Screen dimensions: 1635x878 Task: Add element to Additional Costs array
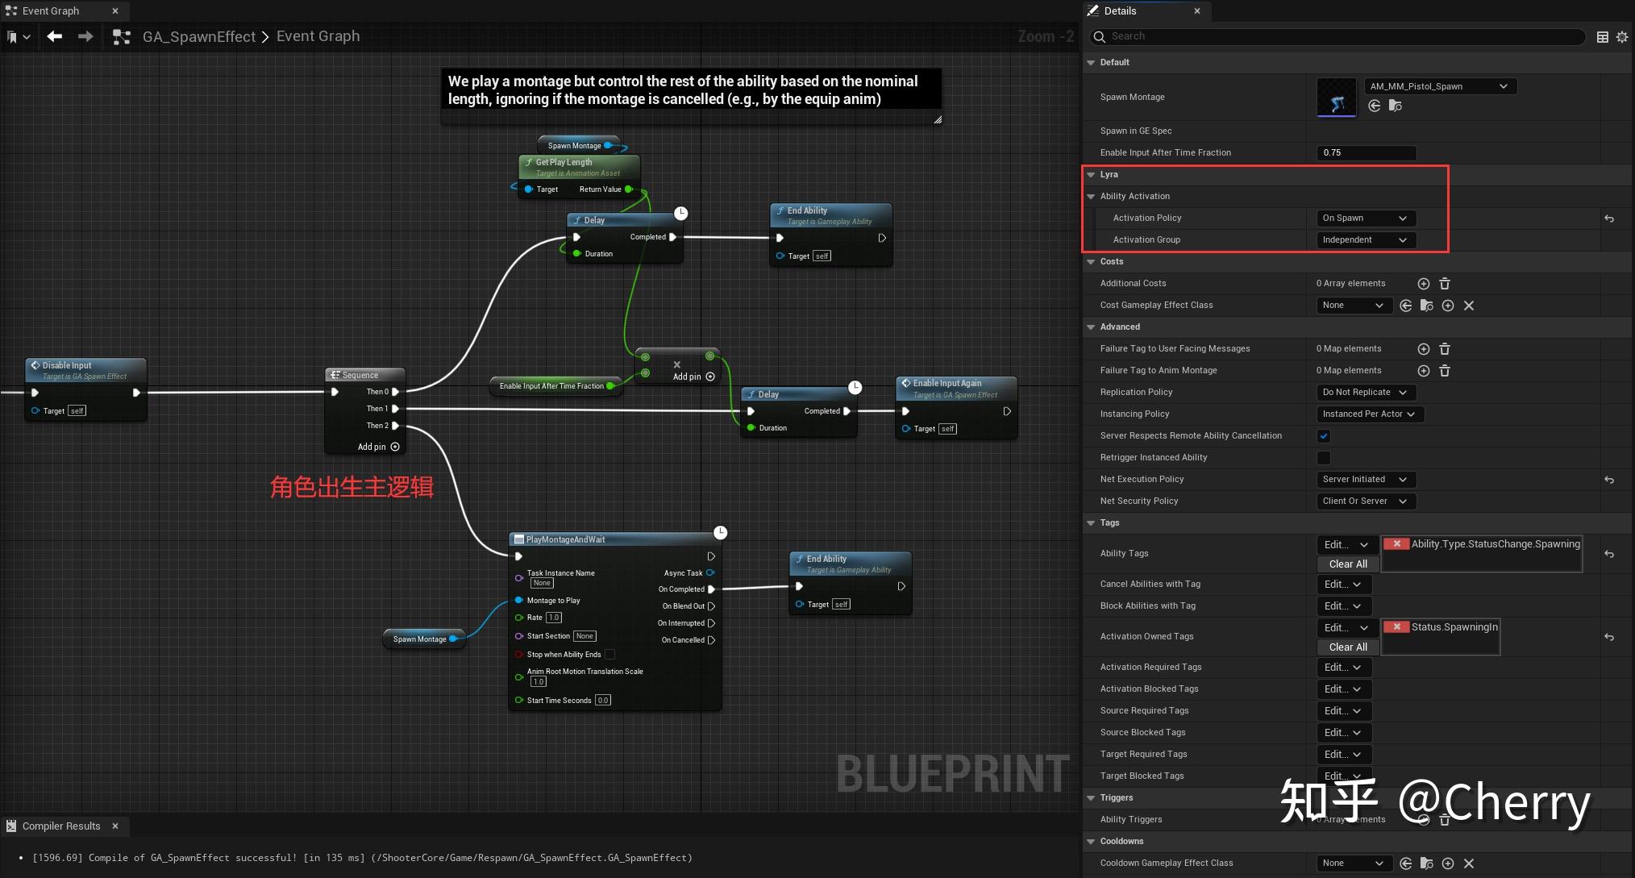coord(1424,284)
